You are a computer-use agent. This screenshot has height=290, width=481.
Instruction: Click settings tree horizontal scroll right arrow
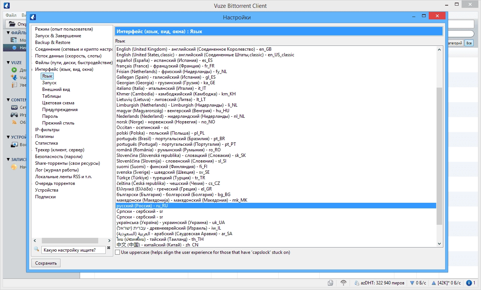tap(109, 241)
